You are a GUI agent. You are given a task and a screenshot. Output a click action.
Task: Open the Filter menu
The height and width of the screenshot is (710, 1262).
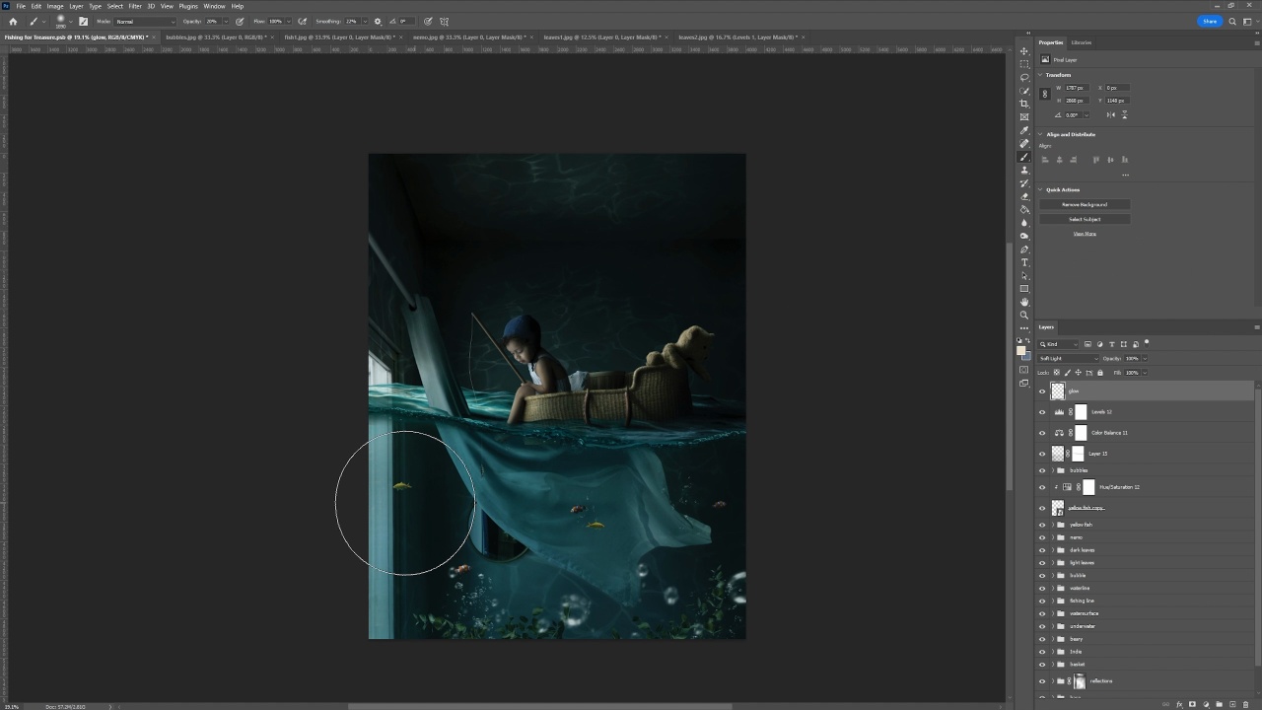pyautogui.click(x=135, y=6)
